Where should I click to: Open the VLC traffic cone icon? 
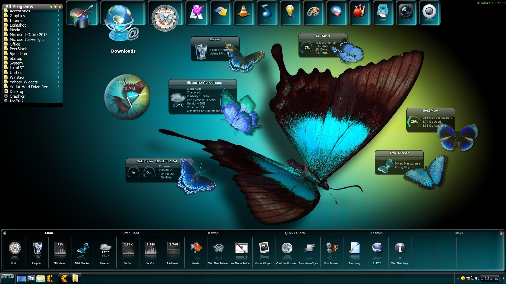tap(243, 13)
